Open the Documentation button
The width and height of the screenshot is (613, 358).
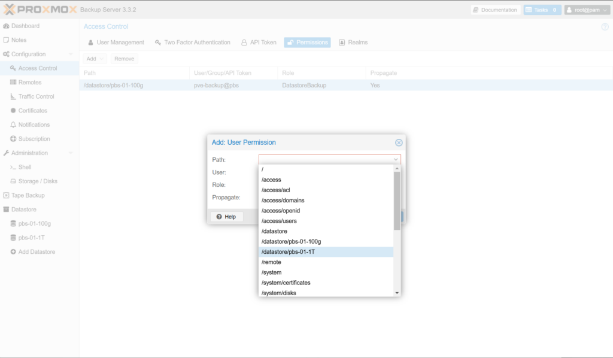point(494,10)
